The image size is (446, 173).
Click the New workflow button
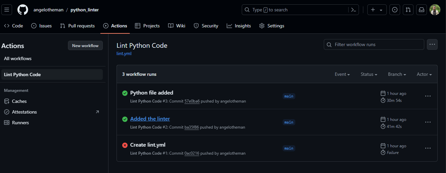coord(85,46)
